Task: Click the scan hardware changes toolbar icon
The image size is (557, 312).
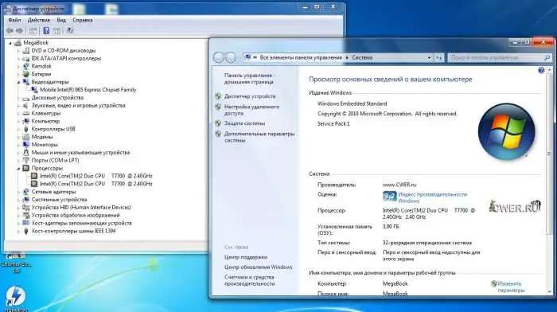Action: pos(70,31)
